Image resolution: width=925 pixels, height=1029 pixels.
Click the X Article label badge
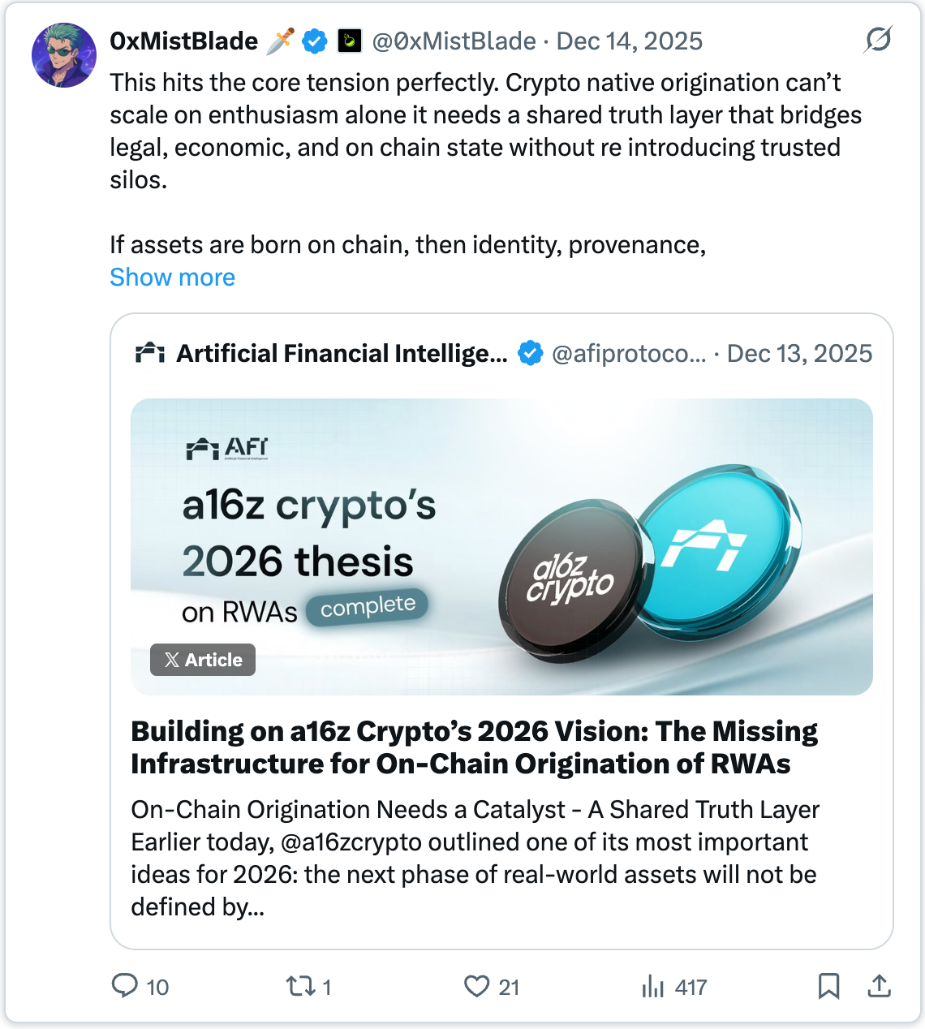coord(203,660)
